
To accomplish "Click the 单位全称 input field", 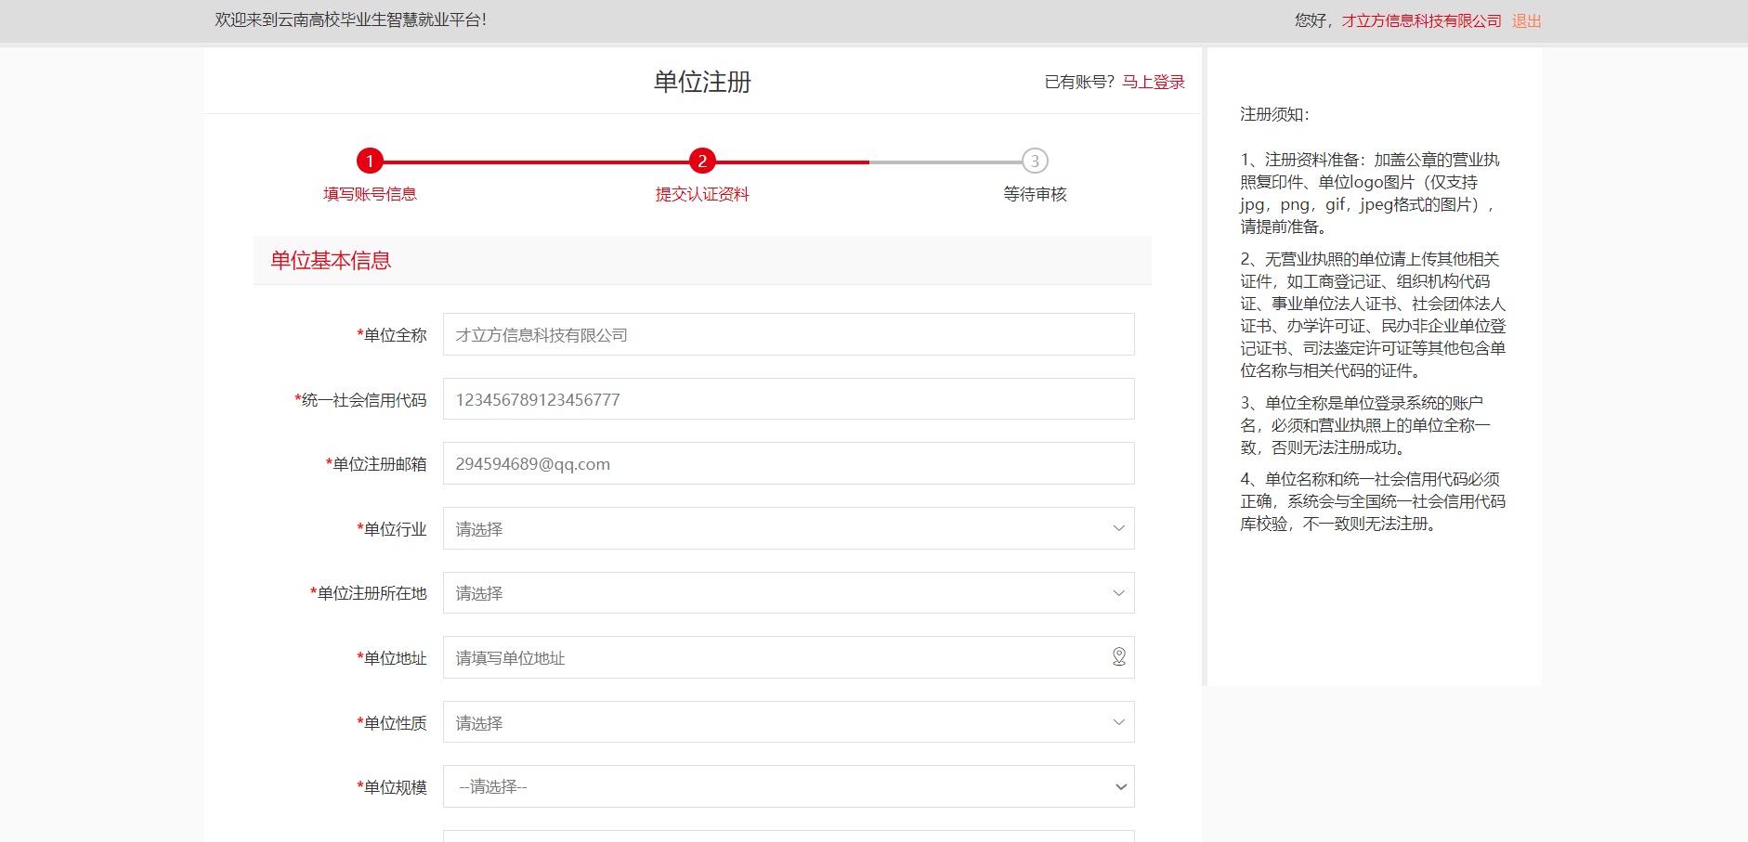I will click(x=788, y=334).
